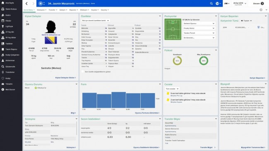Click yellow card icon for Belçika Pro Lig
The height and width of the screenshot is (151, 269).
click(x=168, y=93)
